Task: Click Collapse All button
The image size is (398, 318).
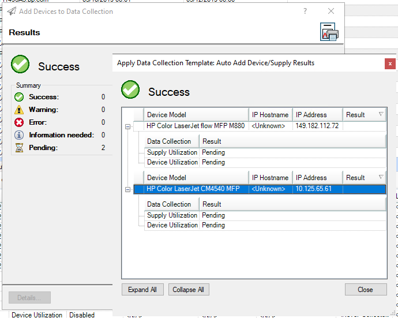Action: 189,290
